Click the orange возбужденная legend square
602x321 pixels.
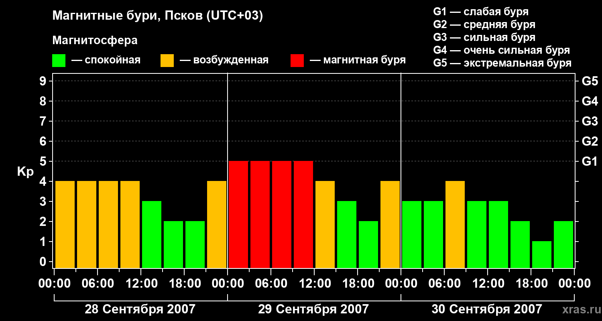pos(167,61)
